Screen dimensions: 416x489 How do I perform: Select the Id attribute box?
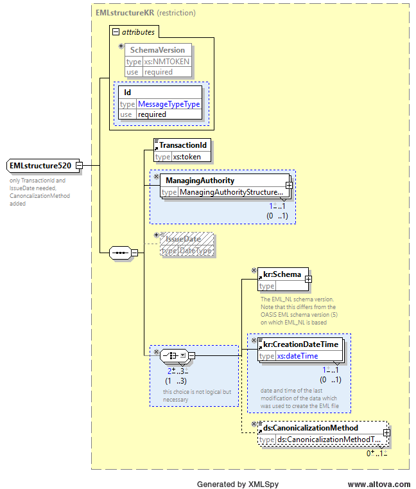160,103
